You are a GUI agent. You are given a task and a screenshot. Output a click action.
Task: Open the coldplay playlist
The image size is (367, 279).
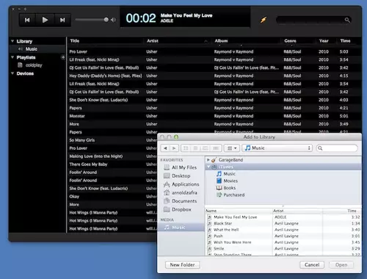click(x=34, y=65)
